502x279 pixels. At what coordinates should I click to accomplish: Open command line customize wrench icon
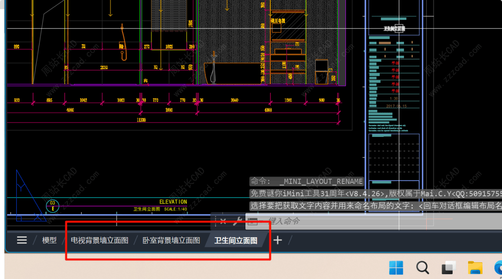(237, 221)
